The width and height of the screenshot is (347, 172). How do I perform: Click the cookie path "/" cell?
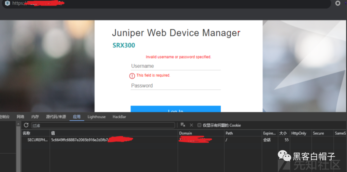(243, 140)
